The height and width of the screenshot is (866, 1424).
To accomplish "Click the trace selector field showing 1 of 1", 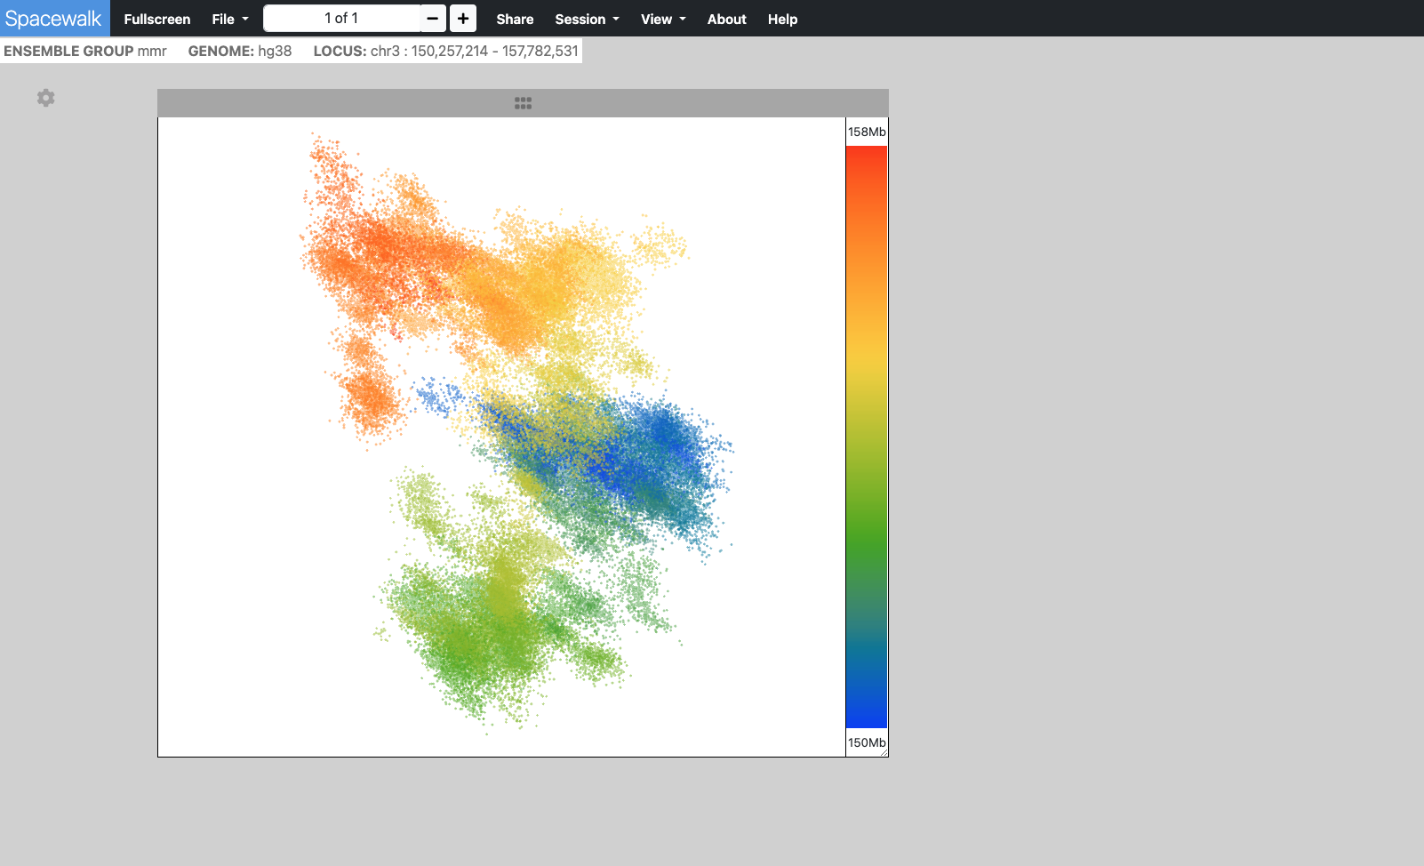I will coord(341,19).
